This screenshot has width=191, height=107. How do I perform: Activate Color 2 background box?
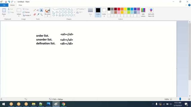pos(104,12)
